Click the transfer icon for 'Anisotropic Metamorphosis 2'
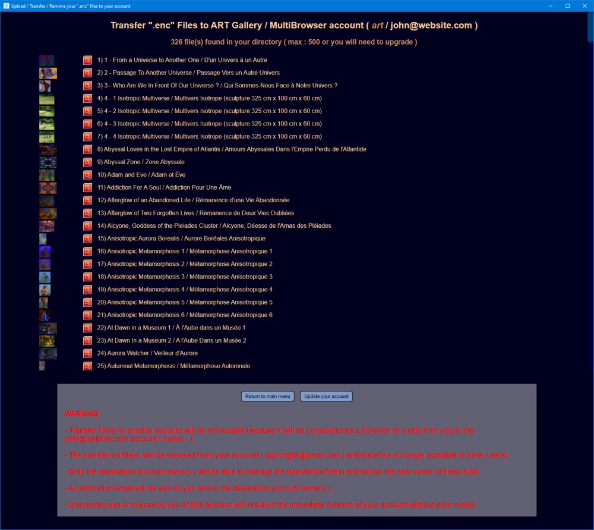Image resolution: width=594 pixels, height=530 pixels. click(87, 264)
